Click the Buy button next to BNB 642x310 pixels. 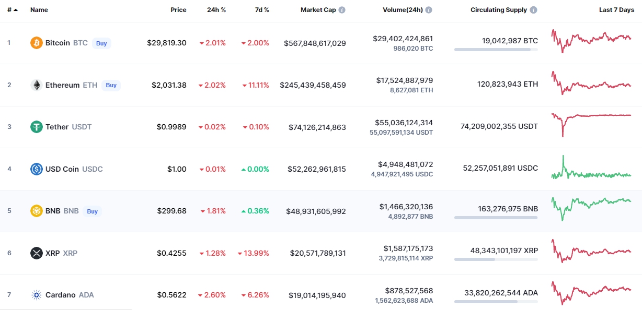92,211
